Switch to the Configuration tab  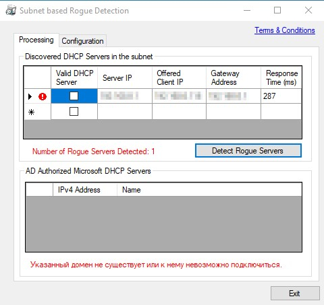pyautogui.click(x=82, y=41)
